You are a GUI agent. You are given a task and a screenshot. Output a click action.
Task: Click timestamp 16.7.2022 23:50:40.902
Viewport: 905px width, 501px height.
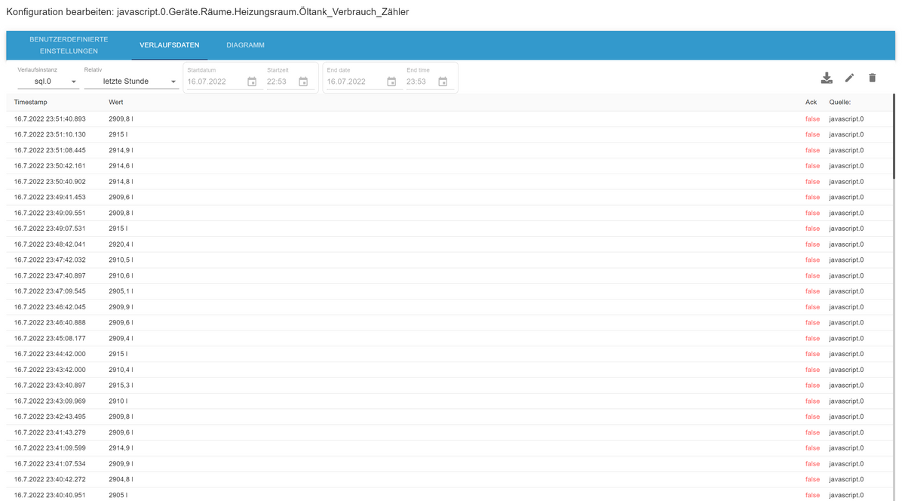[x=50, y=182]
